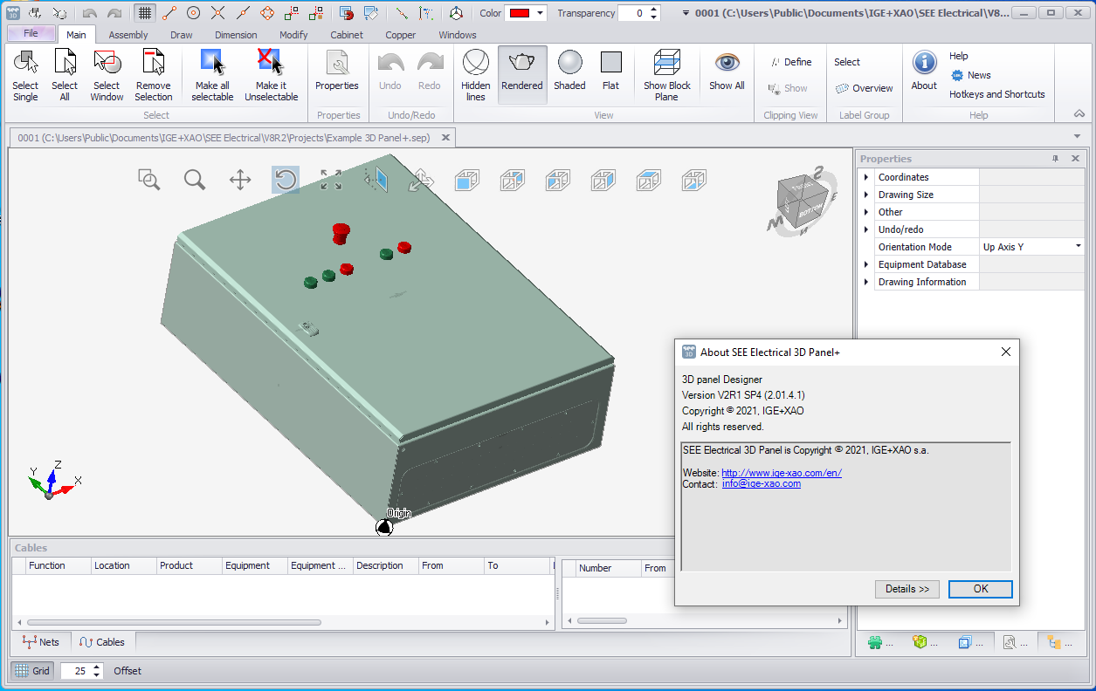This screenshot has width=1096, height=691.
Task: Toggle the Grid button in status bar
Action: (32, 671)
